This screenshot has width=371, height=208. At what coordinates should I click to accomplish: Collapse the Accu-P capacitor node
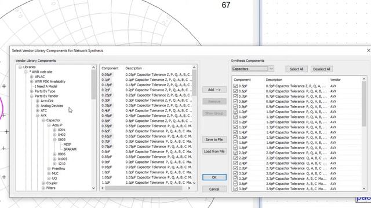[x=49, y=125]
